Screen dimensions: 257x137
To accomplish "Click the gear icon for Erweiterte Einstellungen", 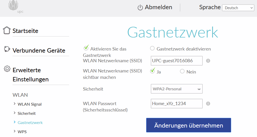I will [x=7, y=69].
